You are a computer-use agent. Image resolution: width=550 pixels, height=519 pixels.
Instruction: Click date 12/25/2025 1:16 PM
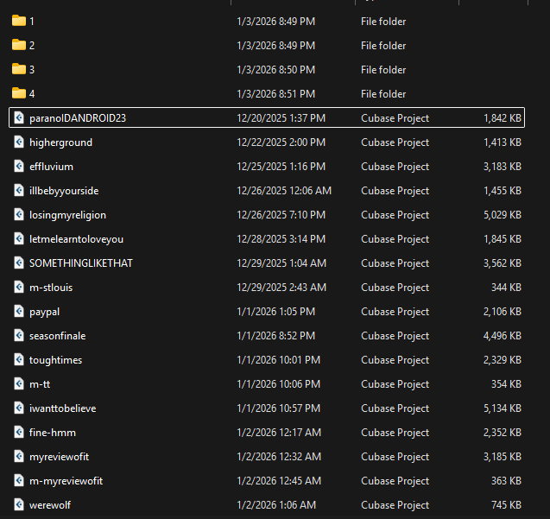click(281, 167)
